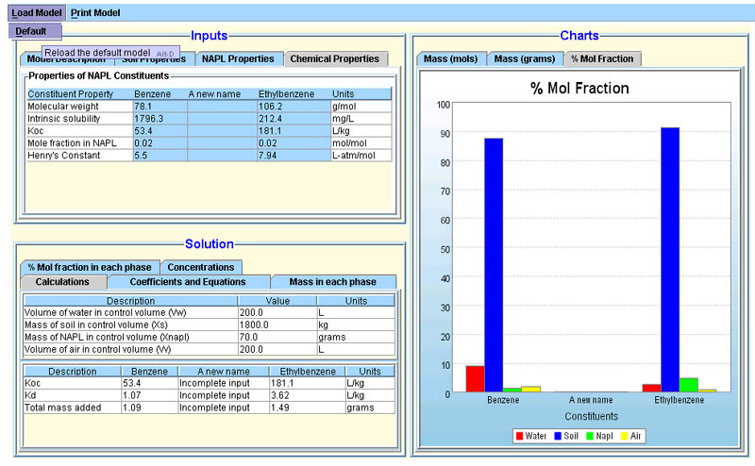Choose Default from the Load Model menu
Image resolution: width=755 pixels, height=466 pixels.
click(x=31, y=31)
